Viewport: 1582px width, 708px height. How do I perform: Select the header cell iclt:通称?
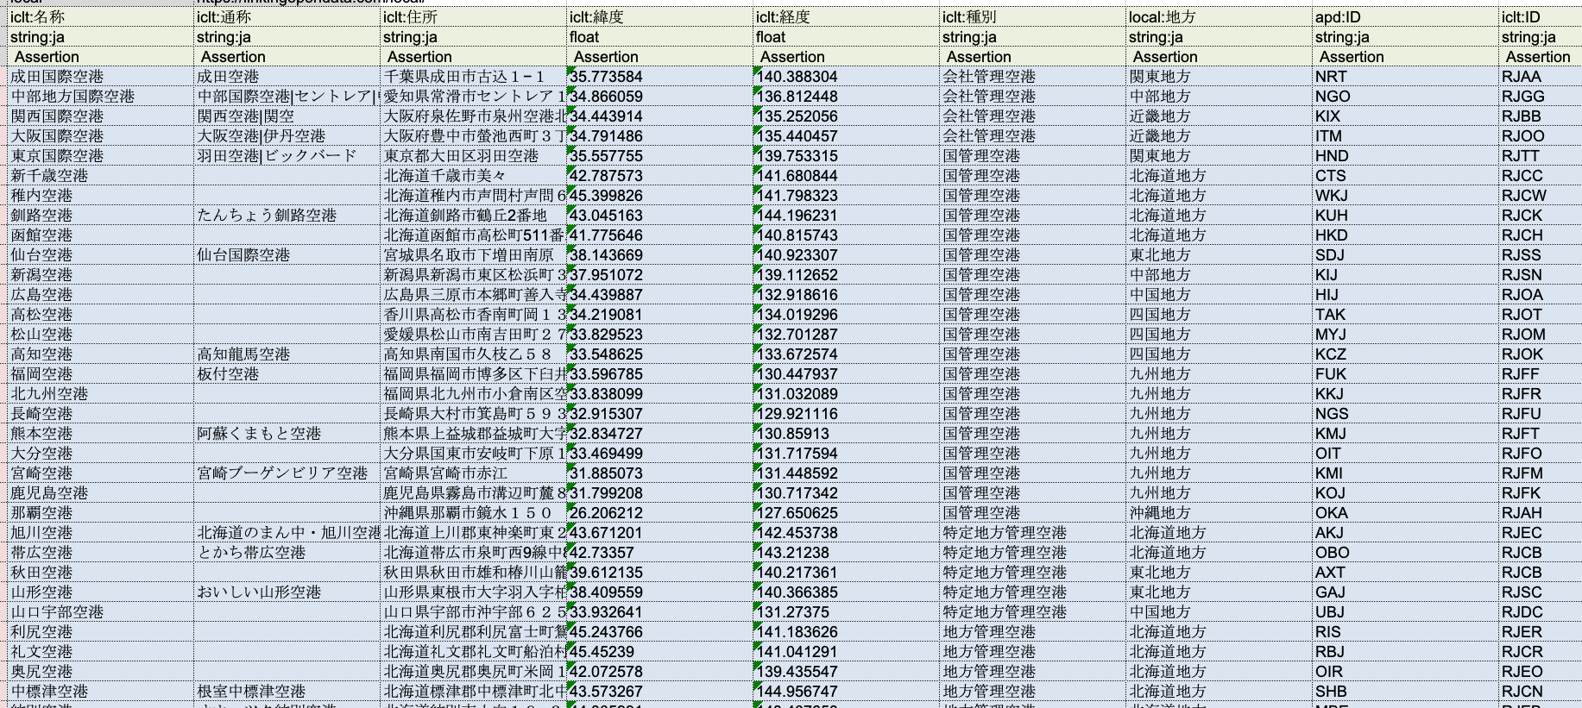click(x=287, y=17)
